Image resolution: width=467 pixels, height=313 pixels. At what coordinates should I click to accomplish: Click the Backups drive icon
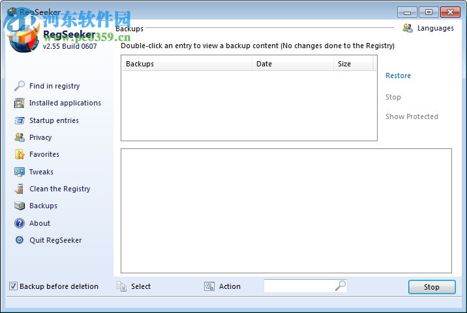click(20, 206)
